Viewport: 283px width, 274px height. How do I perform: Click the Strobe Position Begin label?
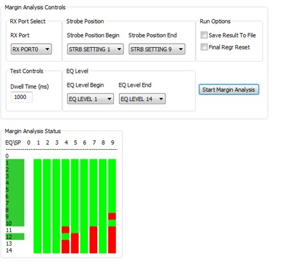click(x=93, y=35)
